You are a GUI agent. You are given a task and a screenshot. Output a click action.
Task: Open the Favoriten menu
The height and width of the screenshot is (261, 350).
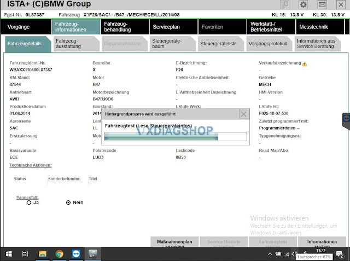tap(223, 27)
